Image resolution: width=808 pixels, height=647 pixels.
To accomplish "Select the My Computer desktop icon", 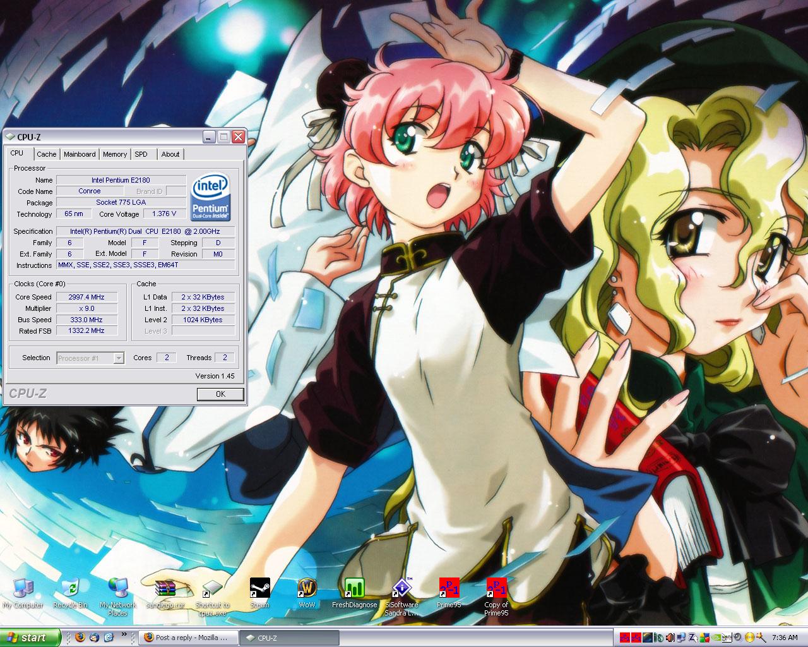I will [x=23, y=593].
